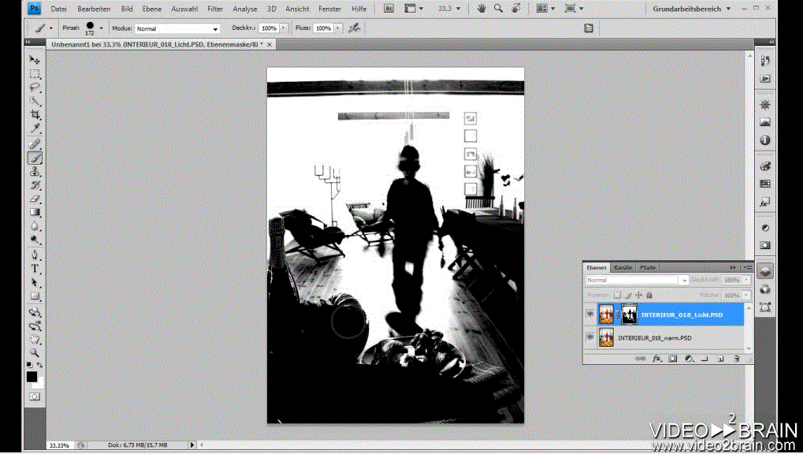Open the Fluss flow slider arrow
Screen dimensions: 803x454
pyautogui.click(x=337, y=28)
